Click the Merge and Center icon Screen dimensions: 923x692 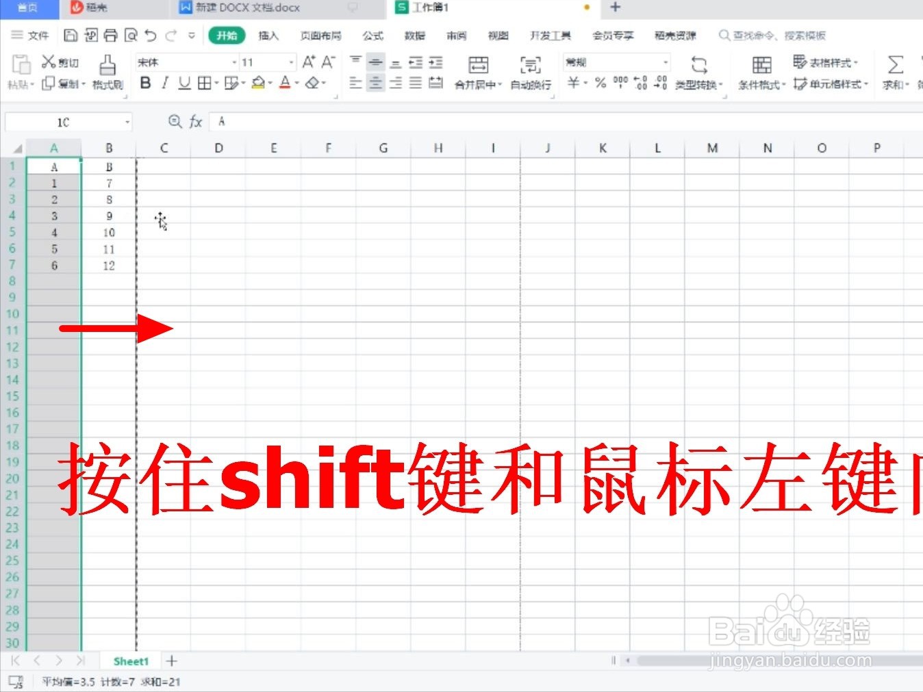478,65
